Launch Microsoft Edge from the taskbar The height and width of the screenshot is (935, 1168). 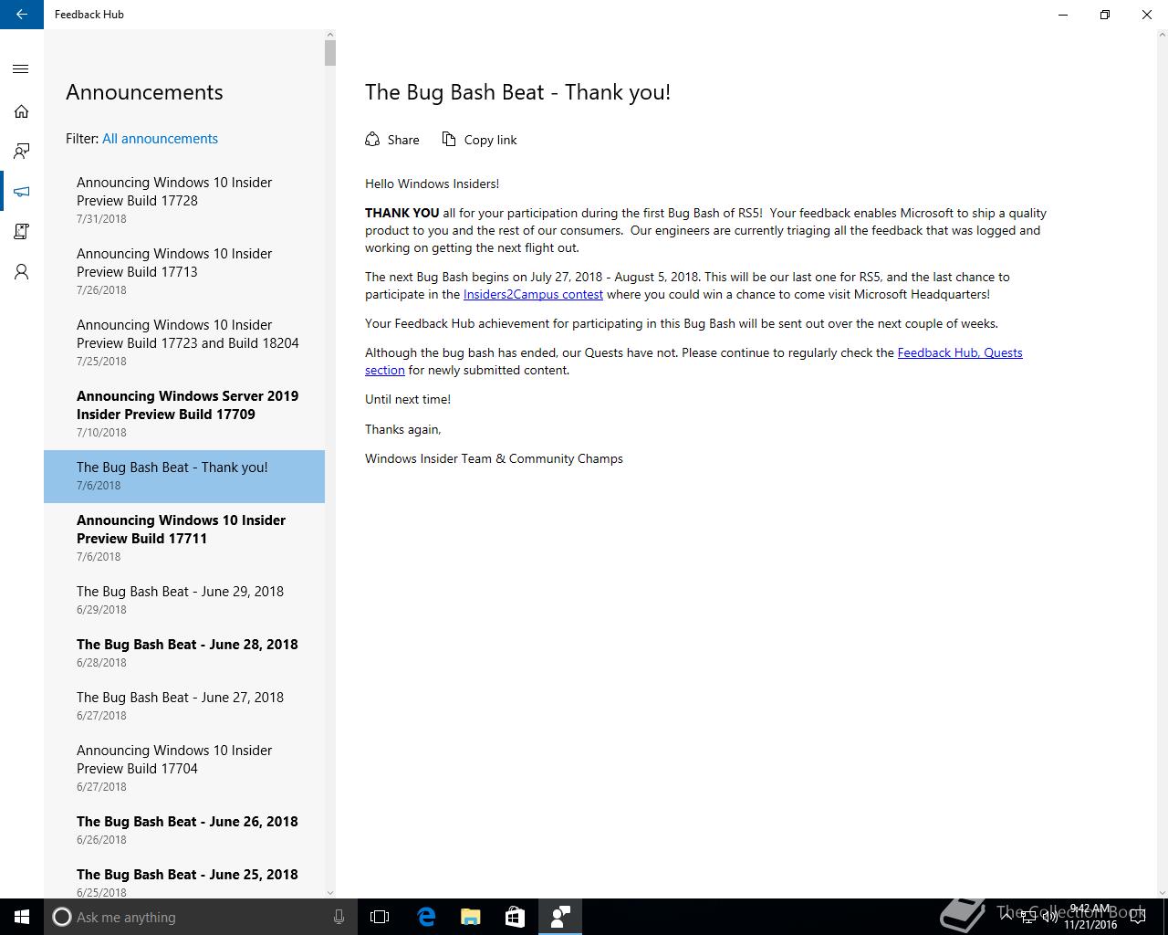(x=426, y=917)
